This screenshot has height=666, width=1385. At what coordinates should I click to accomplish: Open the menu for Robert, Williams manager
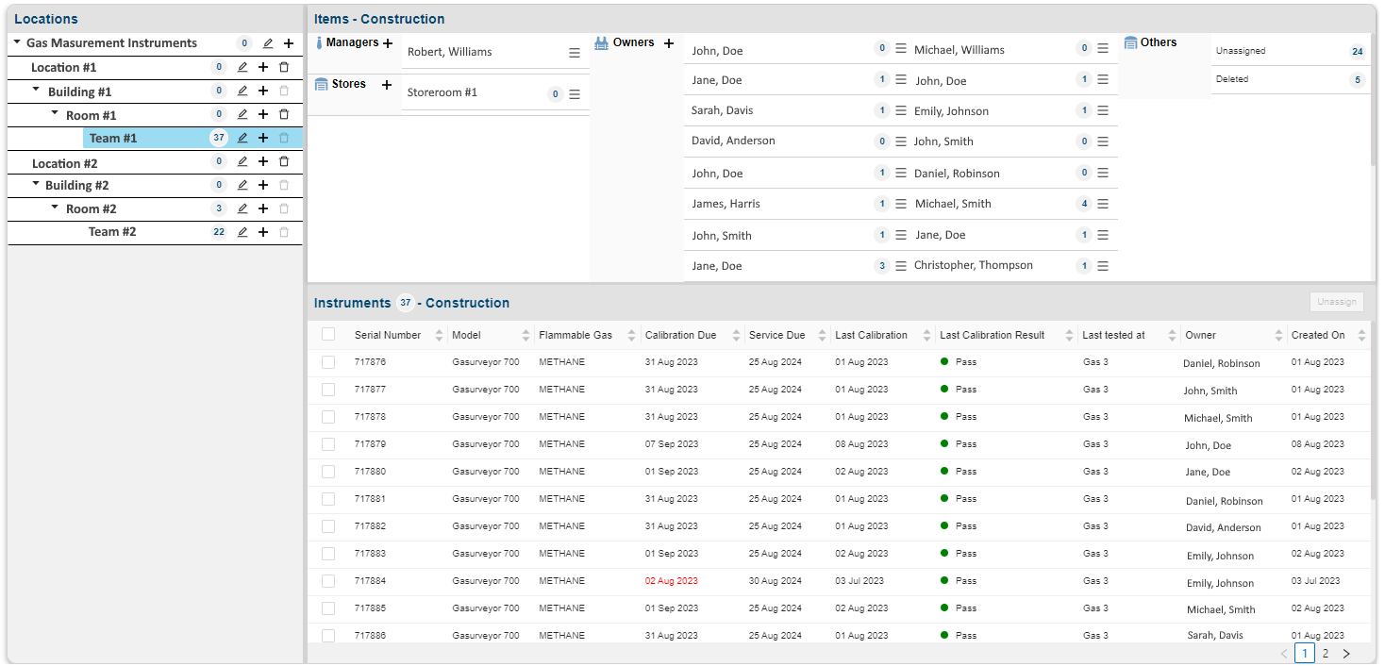click(575, 53)
